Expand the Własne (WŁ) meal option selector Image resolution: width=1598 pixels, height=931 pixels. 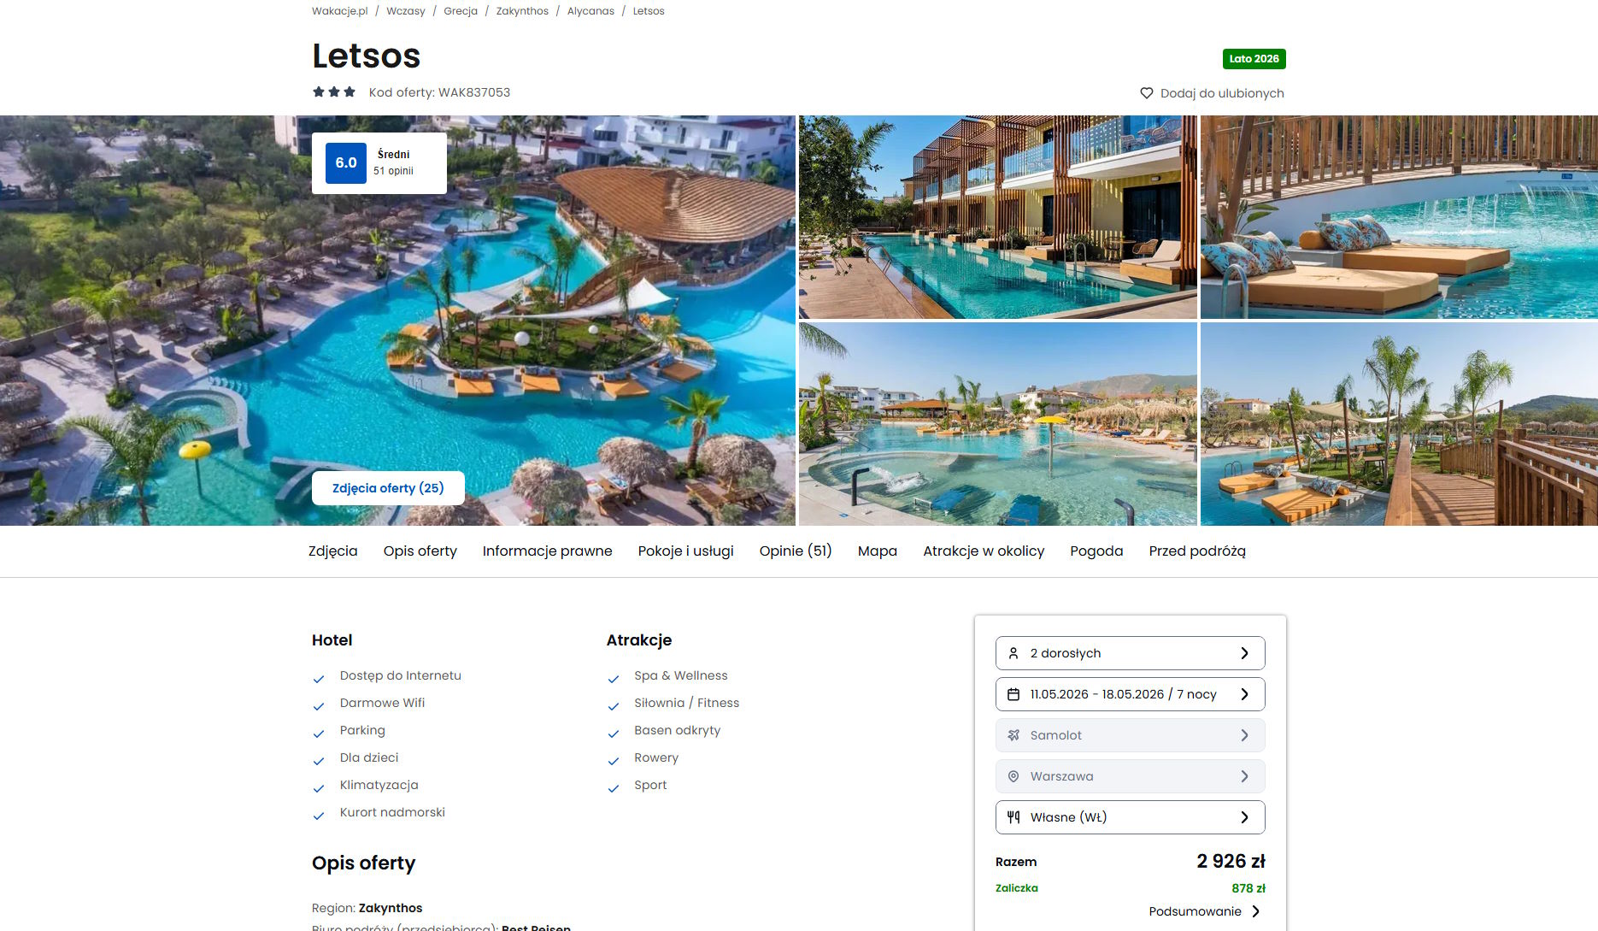coord(1130,817)
